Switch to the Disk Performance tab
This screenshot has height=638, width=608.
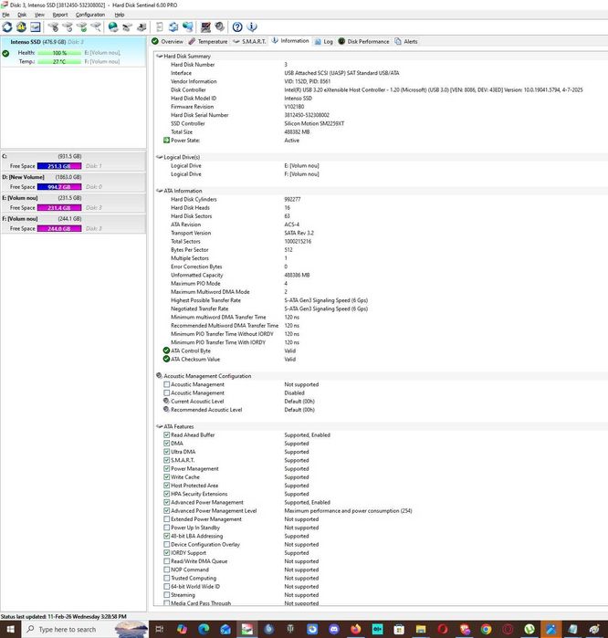[x=364, y=41]
